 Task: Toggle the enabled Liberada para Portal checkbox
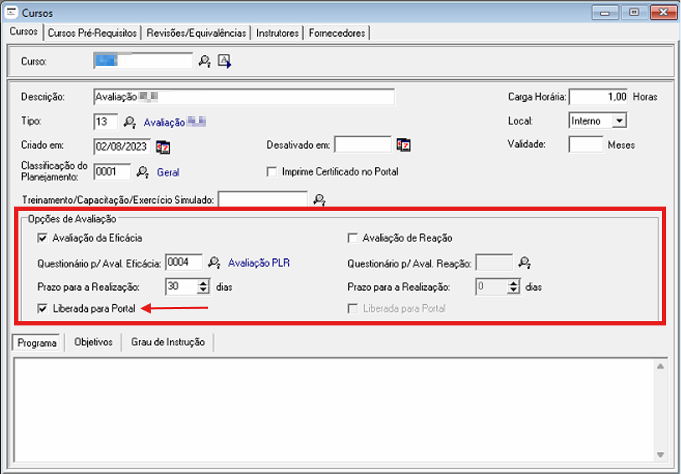pos(42,308)
